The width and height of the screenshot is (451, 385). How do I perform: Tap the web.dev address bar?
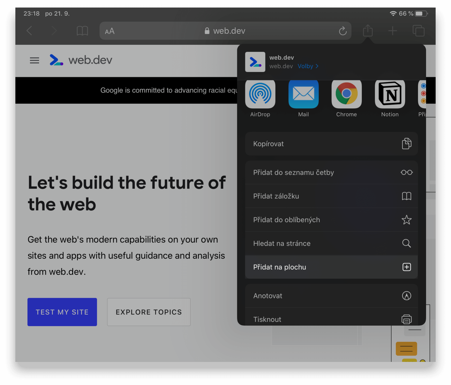225,31
